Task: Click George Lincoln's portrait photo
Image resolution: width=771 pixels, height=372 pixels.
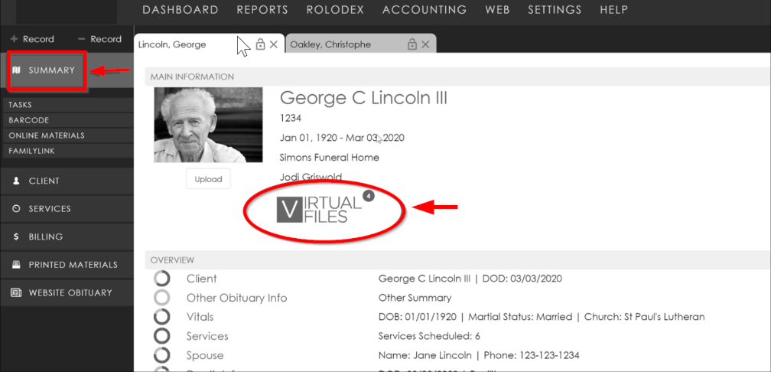Action: pos(208,125)
